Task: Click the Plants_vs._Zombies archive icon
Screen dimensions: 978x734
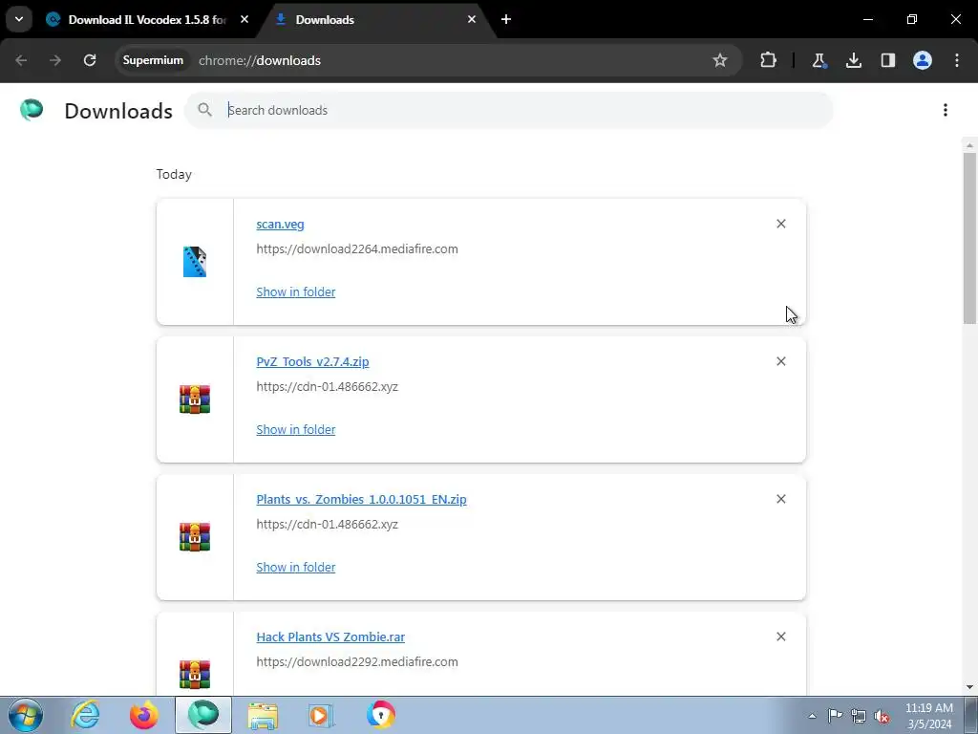Action: point(195,537)
